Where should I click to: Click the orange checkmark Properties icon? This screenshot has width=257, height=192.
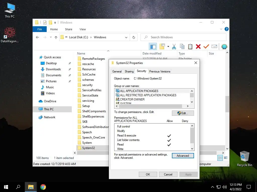point(206,47)
